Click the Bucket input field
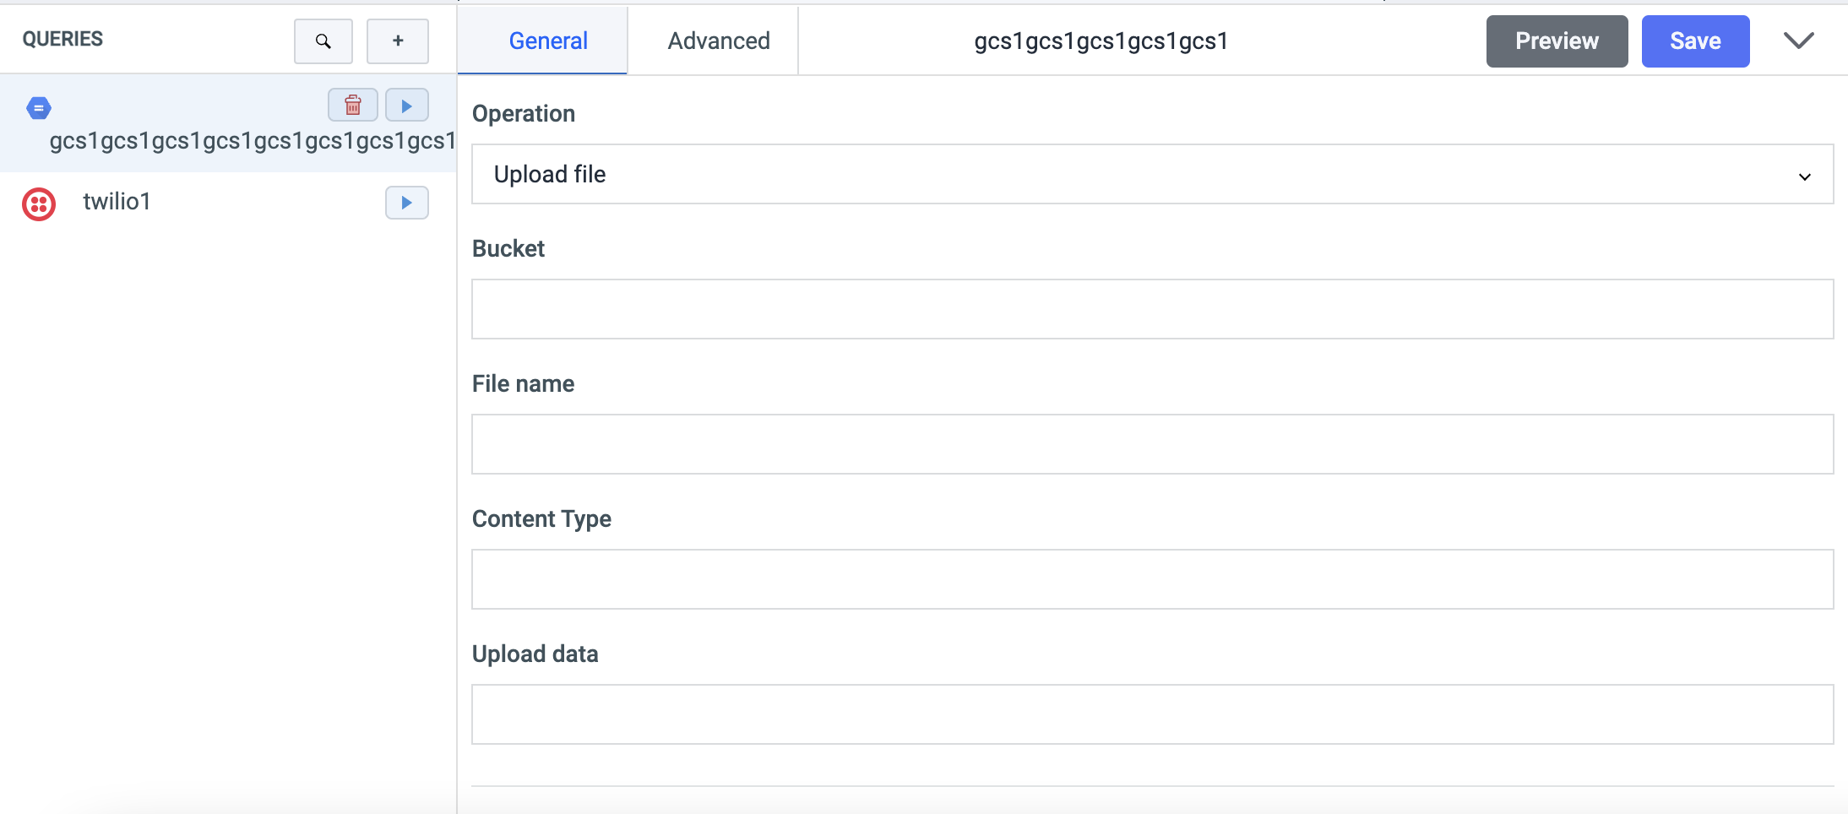 (x=1152, y=309)
